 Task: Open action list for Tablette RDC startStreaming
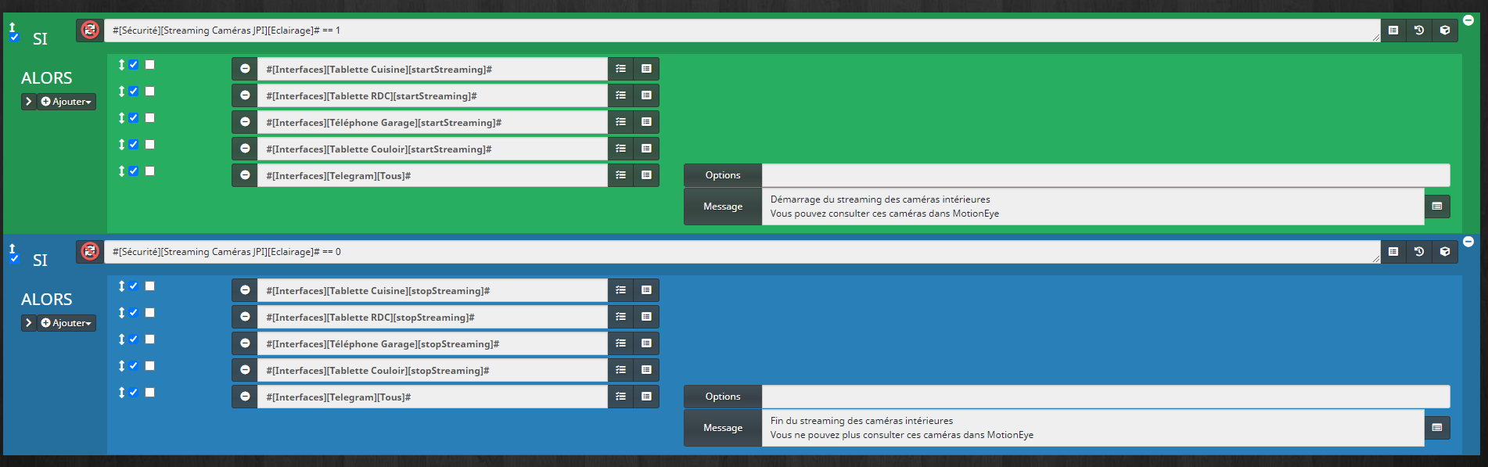click(620, 95)
